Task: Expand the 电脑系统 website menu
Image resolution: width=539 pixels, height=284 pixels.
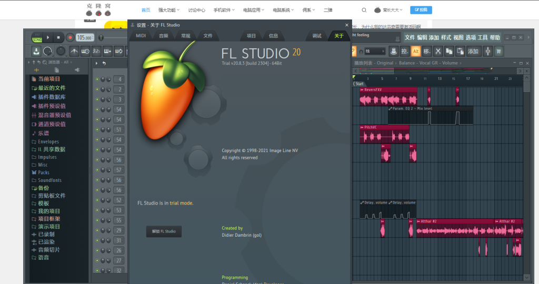Action: pyautogui.click(x=283, y=11)
